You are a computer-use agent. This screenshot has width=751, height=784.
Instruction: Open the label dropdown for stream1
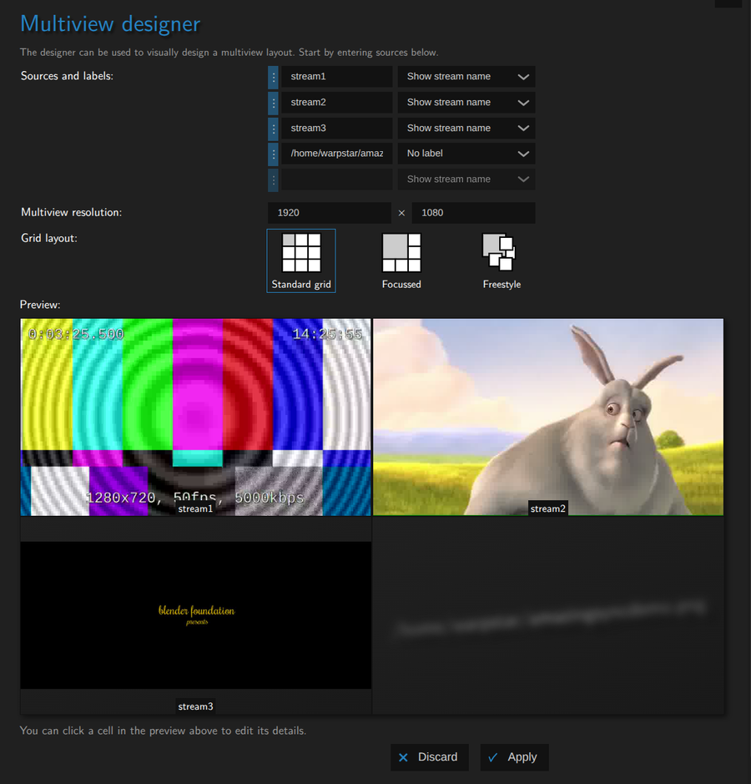coord(466,77)
